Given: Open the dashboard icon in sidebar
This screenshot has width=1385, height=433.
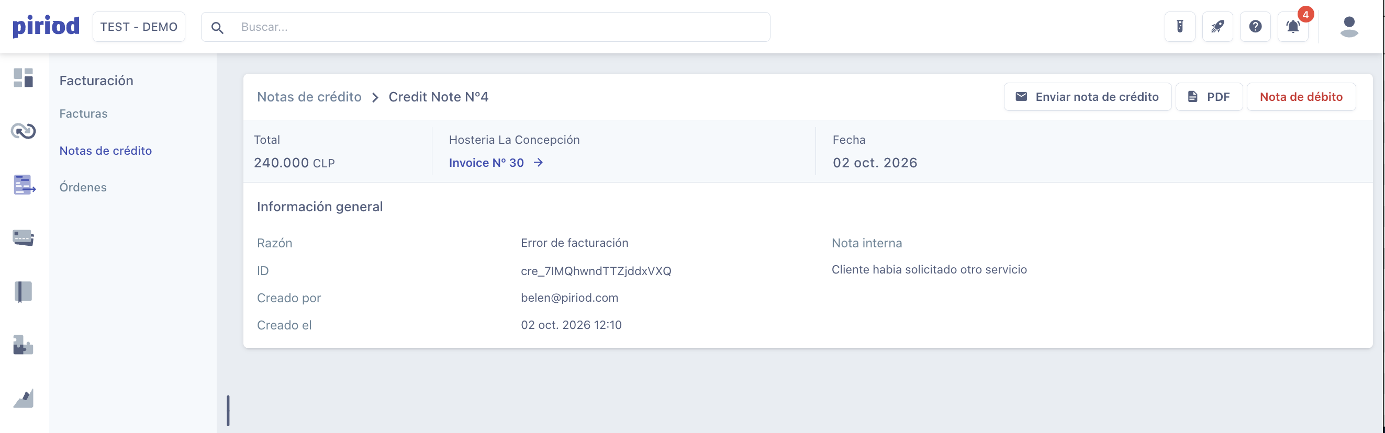Looking at the screenshot, I should tap(23, 78).
